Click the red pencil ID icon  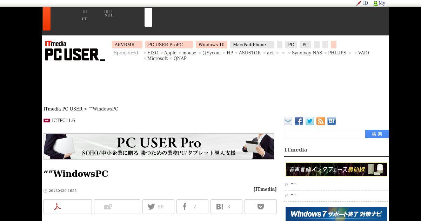click(x=359, y=3)
